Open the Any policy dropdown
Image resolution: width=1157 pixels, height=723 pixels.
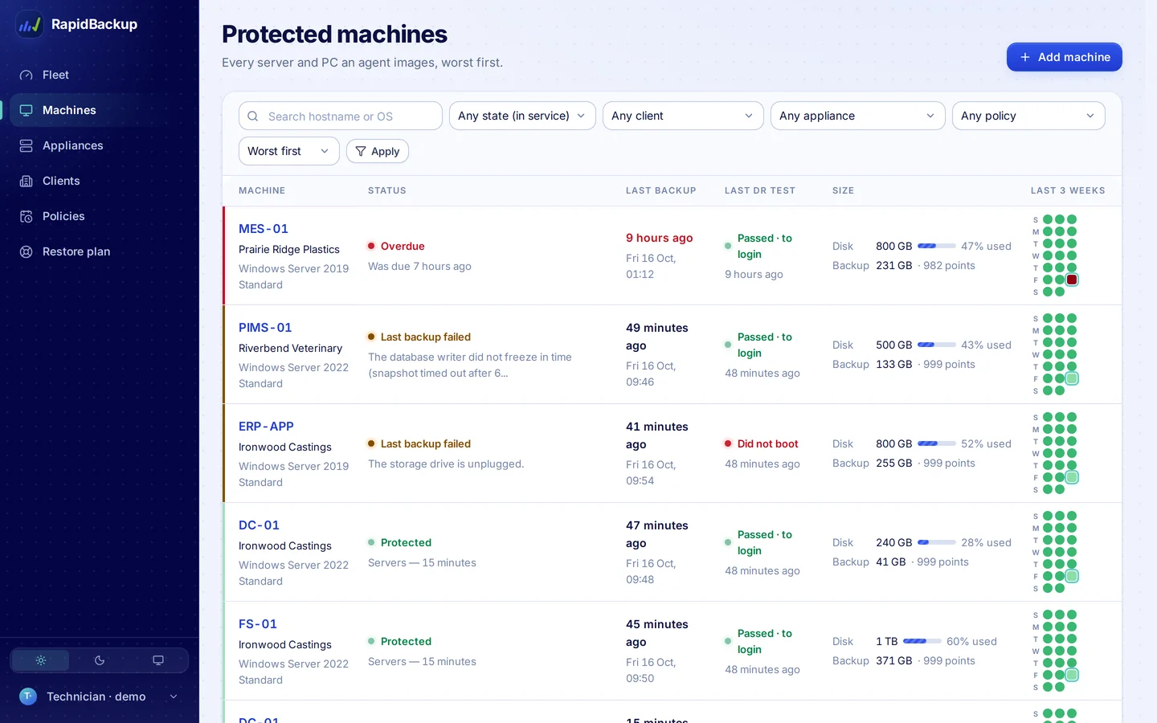[1028, 116]
